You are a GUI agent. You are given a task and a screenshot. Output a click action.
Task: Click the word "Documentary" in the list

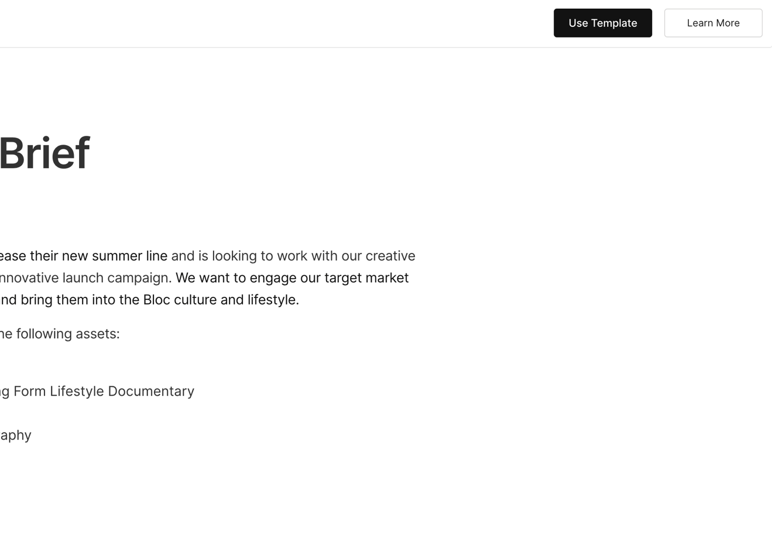[151, 391]
